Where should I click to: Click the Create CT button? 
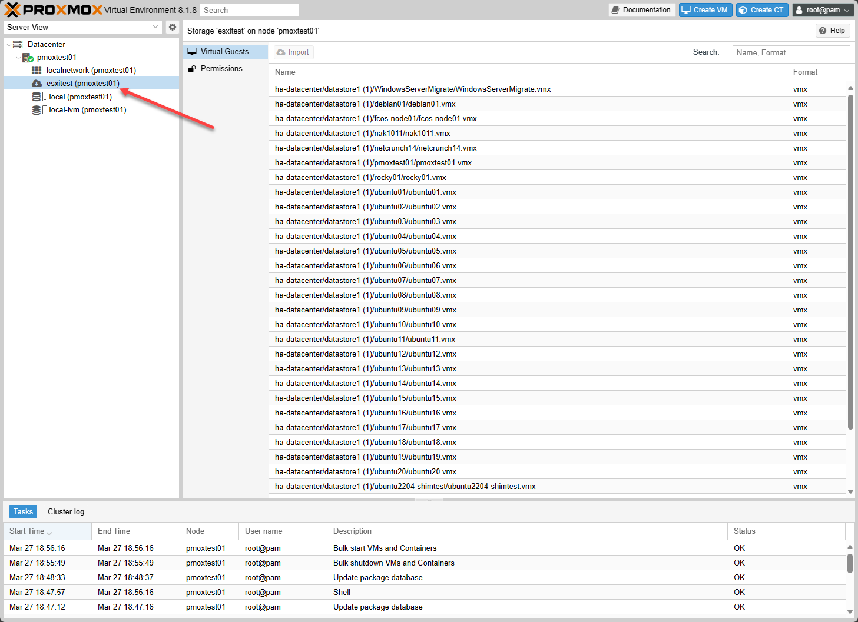(x=762, y=10)
